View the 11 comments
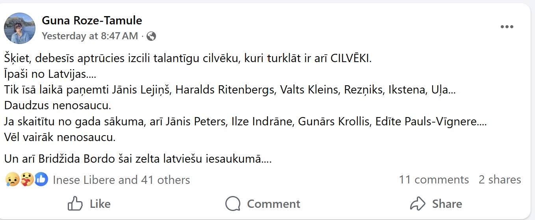Screen dimensions: 535x220 (x=434, y=180)
